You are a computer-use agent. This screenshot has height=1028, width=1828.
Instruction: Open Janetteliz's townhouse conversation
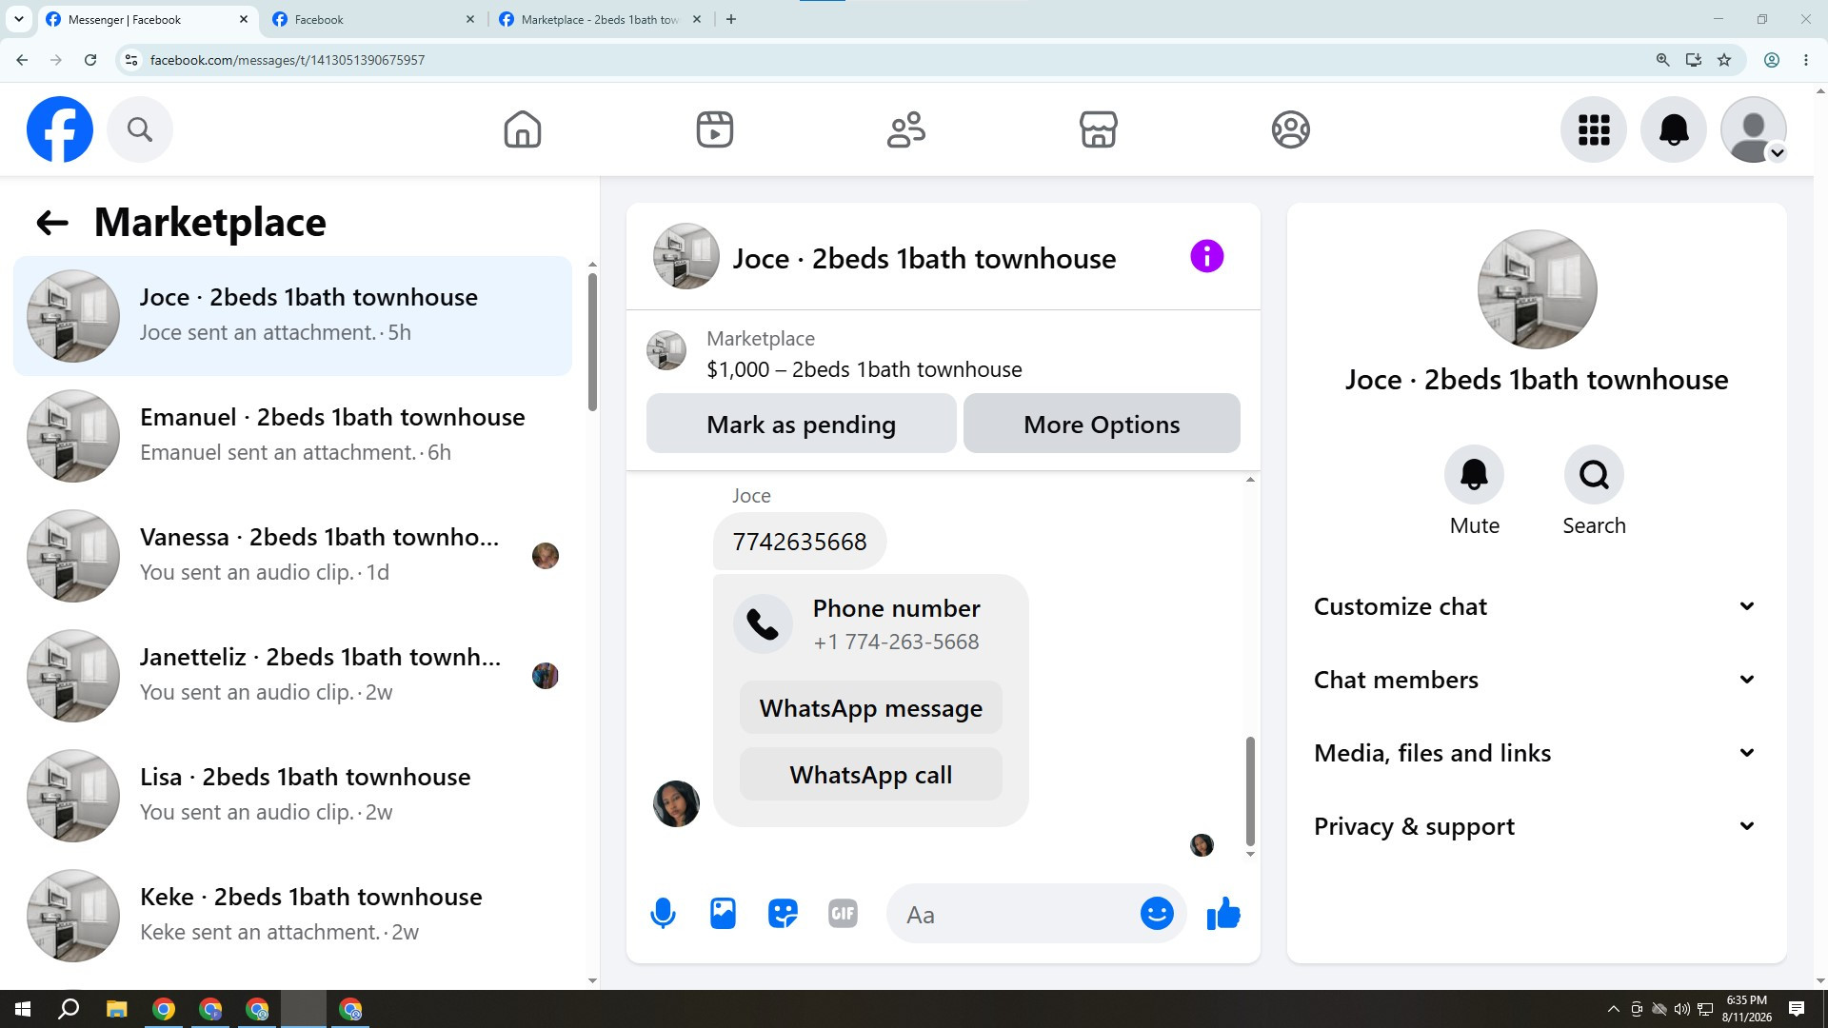click(x=293, y=676)
